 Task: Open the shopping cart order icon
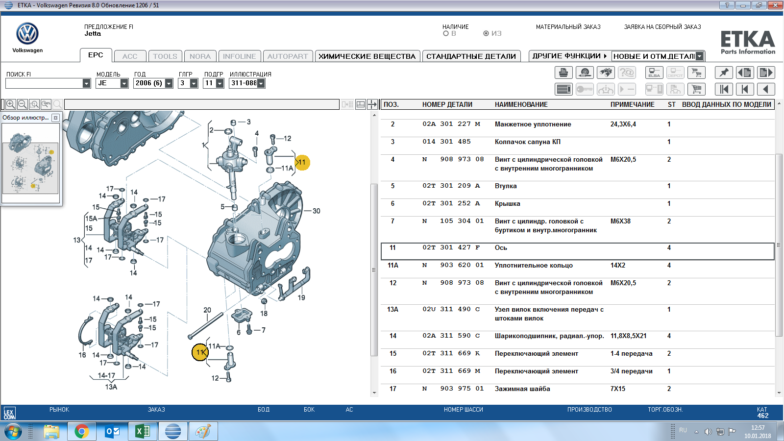[696, 89]
